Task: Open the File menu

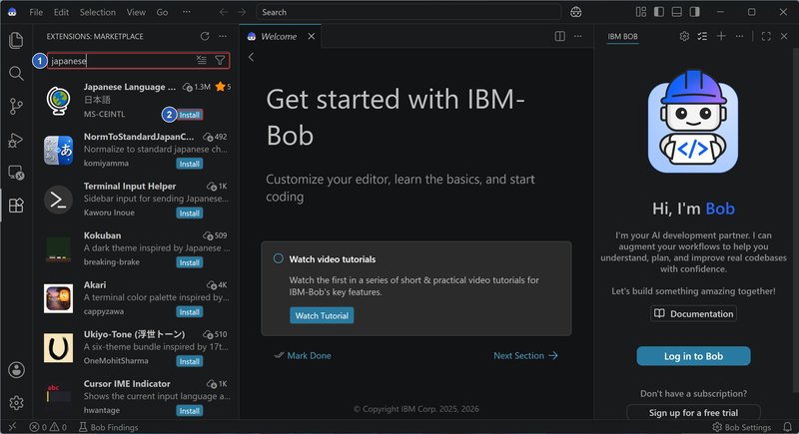Action: click(x=36, y=12)
